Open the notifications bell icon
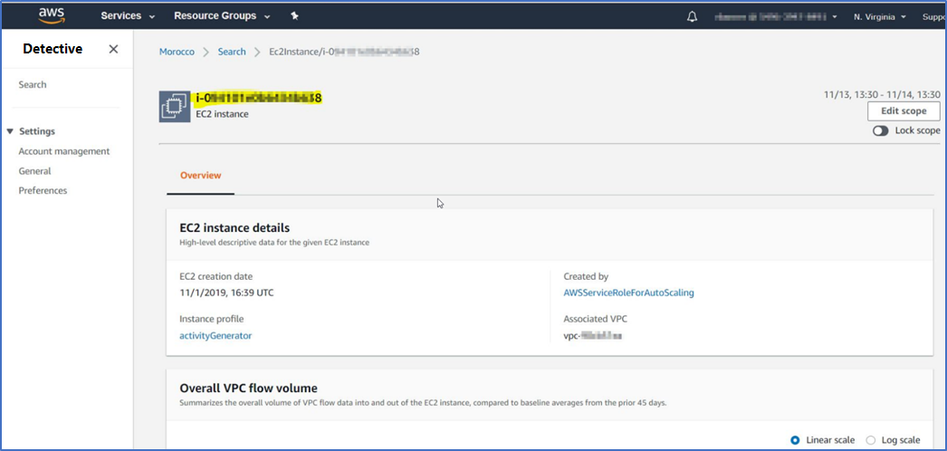947x451 pixels. [x=693, y=16]
